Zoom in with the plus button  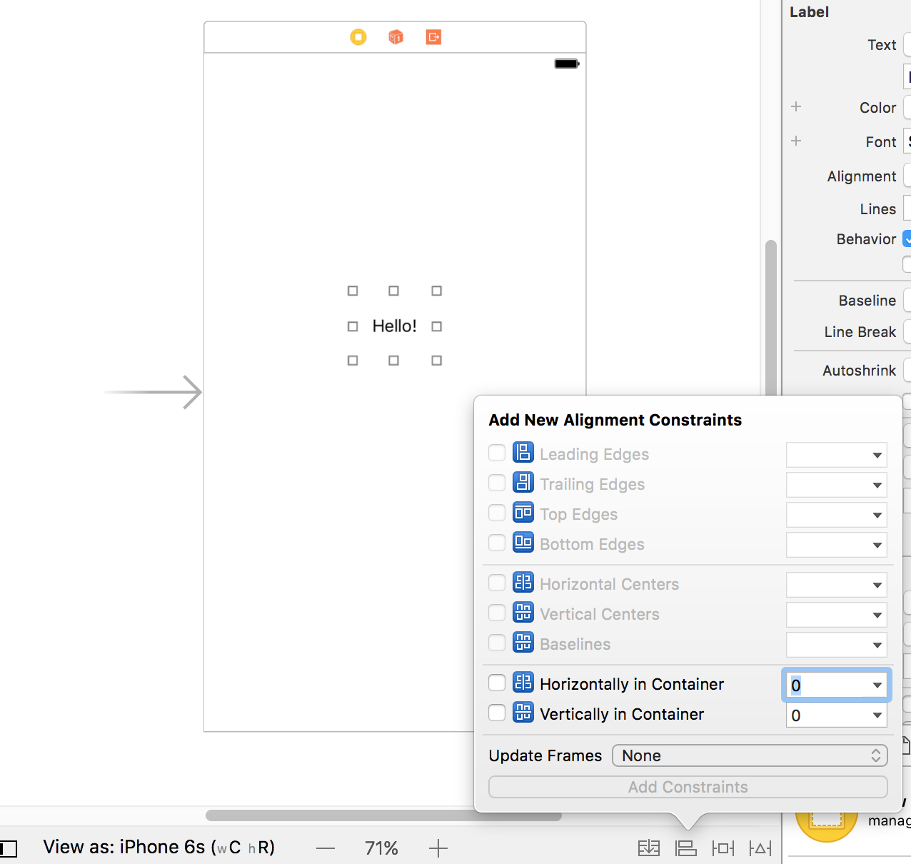click(438, 848)
